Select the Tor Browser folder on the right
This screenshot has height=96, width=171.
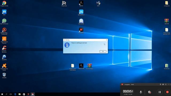pyautogui.click(x=167, y=66)
